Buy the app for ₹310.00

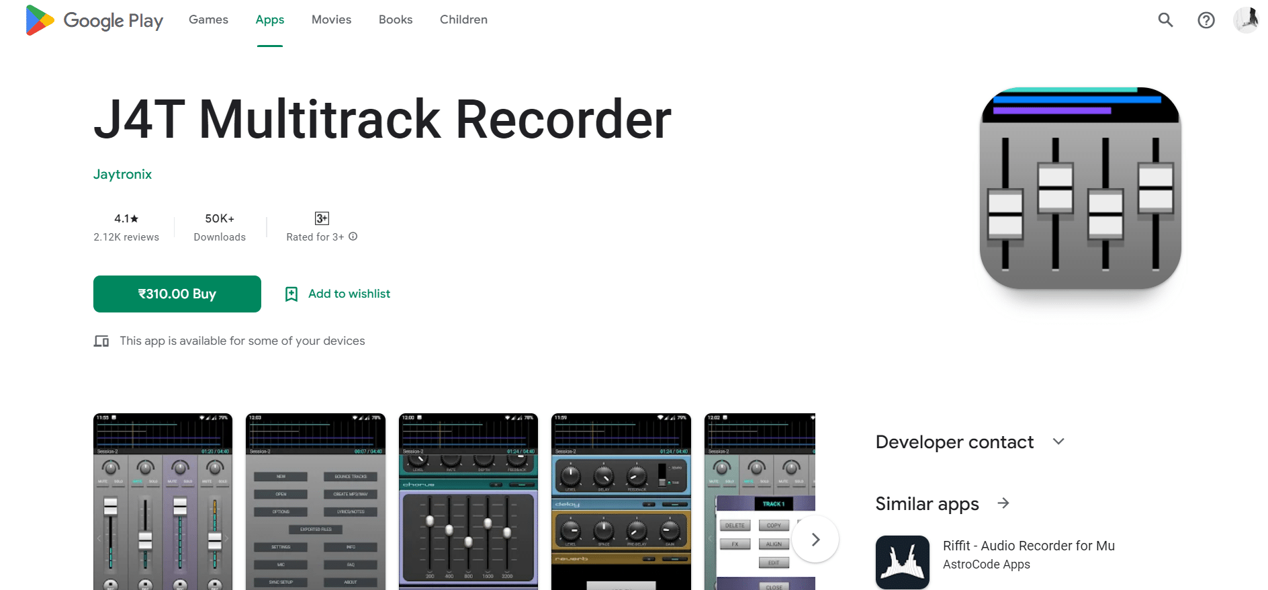pyautogui.click(x=177, y=294)
